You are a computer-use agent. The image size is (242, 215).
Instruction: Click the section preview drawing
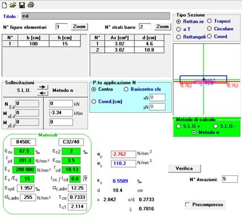coord(207,79)
